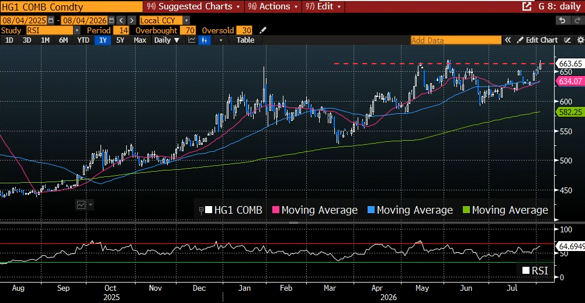
Task: Click the RSI value label 64.69
Action: coord(570,246)
